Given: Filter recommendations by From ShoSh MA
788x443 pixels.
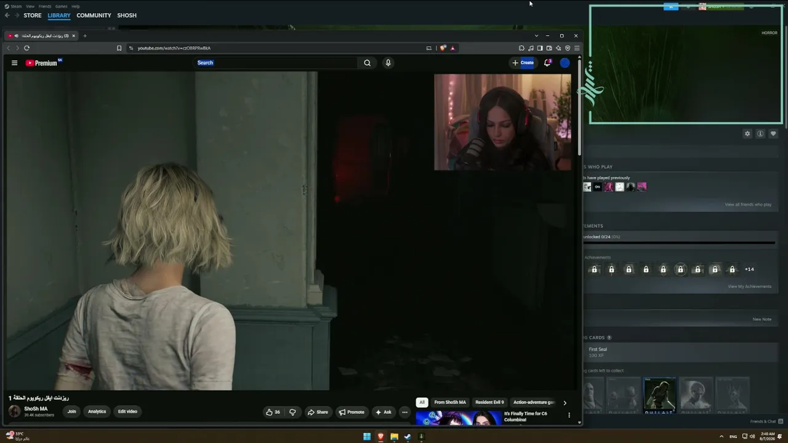Looking at the screenshot, I should click(450, 402).
